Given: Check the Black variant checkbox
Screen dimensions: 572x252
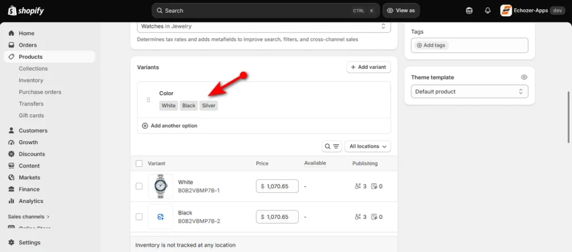Looking at the screenshot, I should 139,217.
